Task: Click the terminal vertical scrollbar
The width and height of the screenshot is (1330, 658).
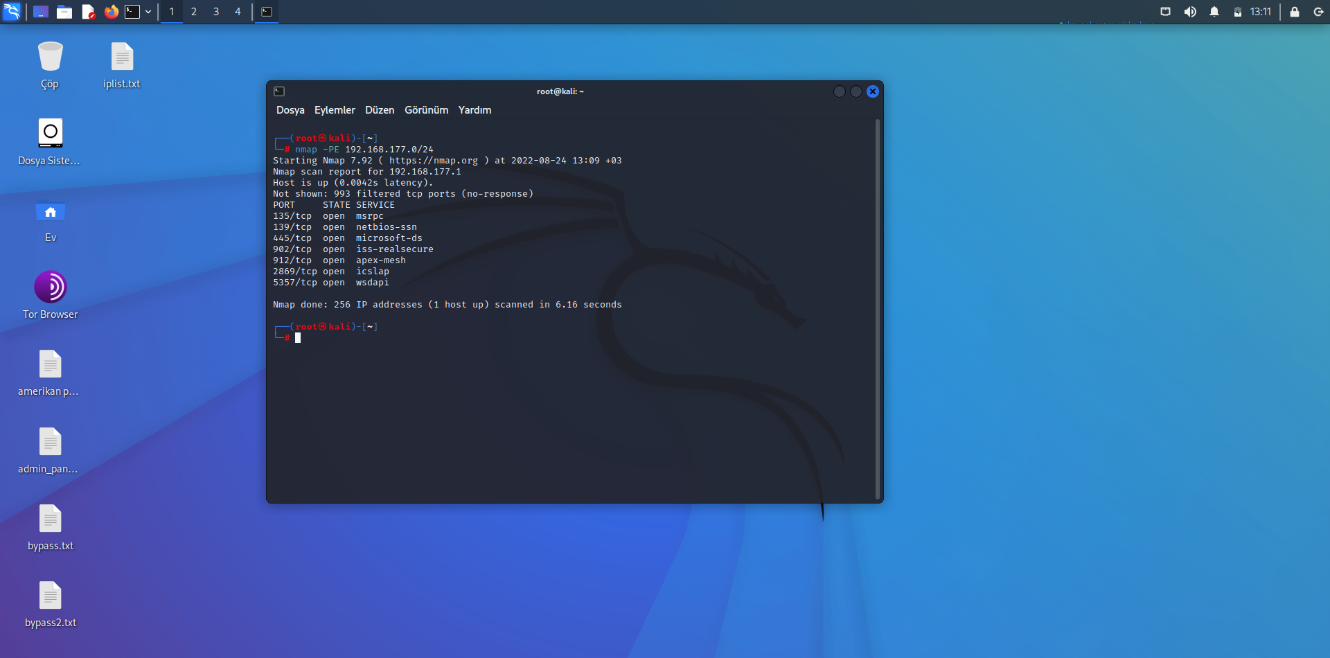Action: (878, 309)
